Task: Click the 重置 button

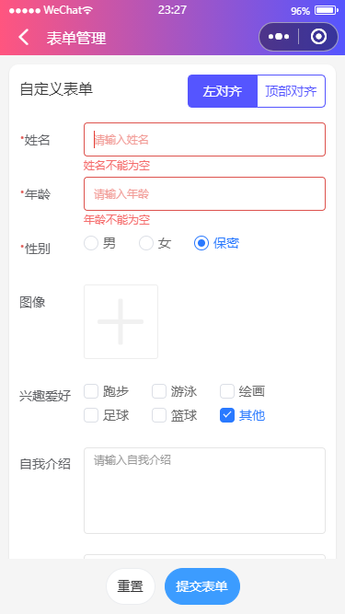Action: point(131,586)
